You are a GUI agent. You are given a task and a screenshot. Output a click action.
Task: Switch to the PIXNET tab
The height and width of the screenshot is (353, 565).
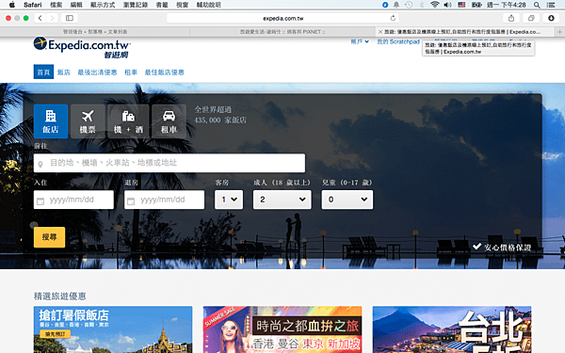pos(282,32)
